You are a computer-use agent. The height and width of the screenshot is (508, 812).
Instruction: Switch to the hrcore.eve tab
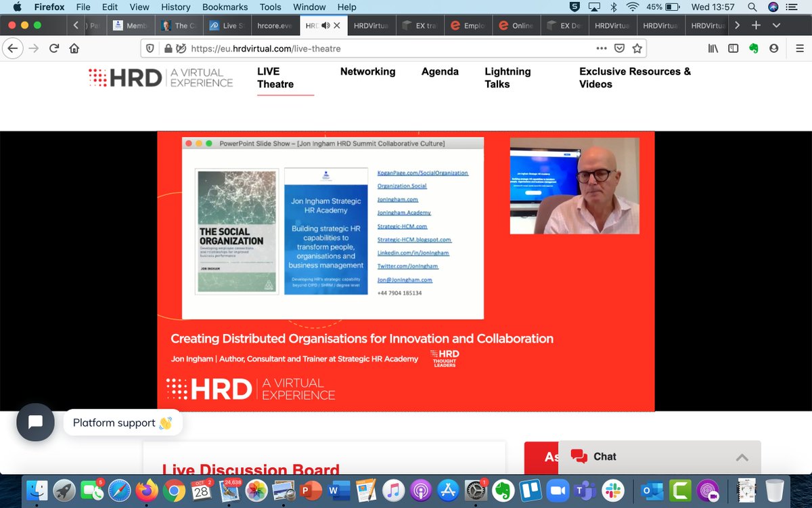(274, 26)
